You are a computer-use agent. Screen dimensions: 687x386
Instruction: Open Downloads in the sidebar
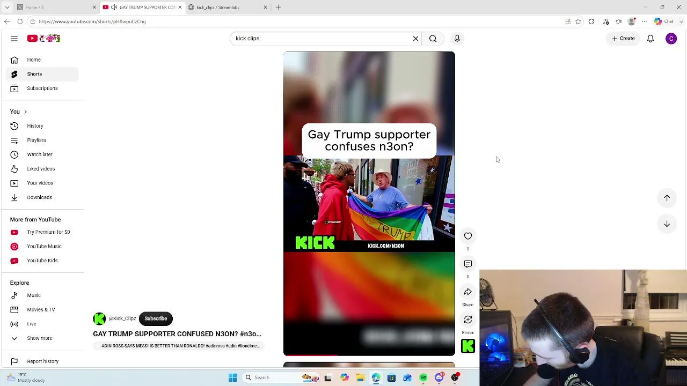coord(43,197)
